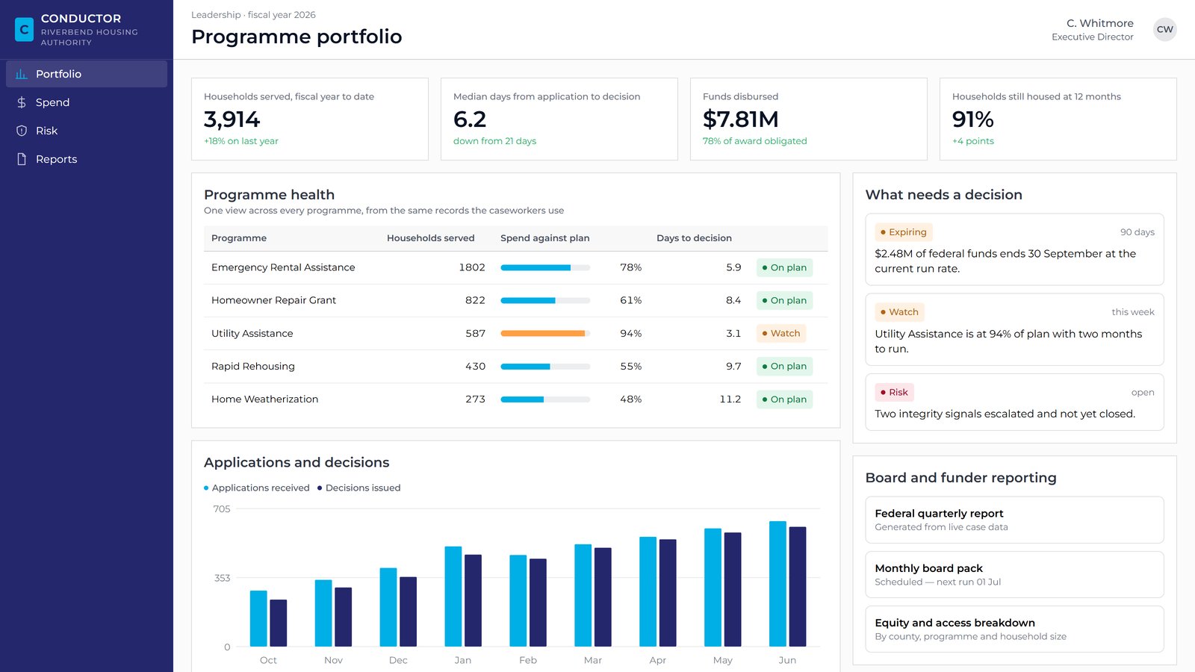Click the Decisions issued legend entry
The width and height of the screenshot is (1195, 672).
(x=359, y=488)
